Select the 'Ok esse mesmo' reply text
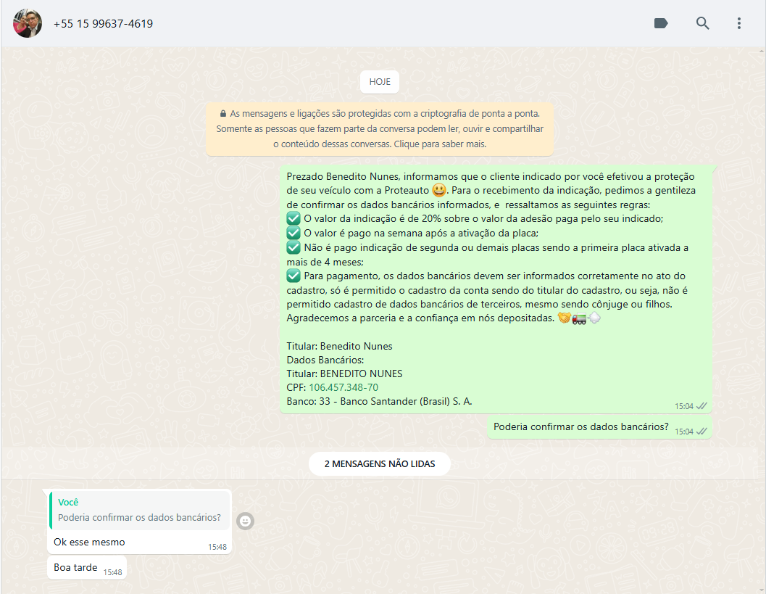Image resolution: width=766 pixels, height=594 pixels. click(89, 542)
